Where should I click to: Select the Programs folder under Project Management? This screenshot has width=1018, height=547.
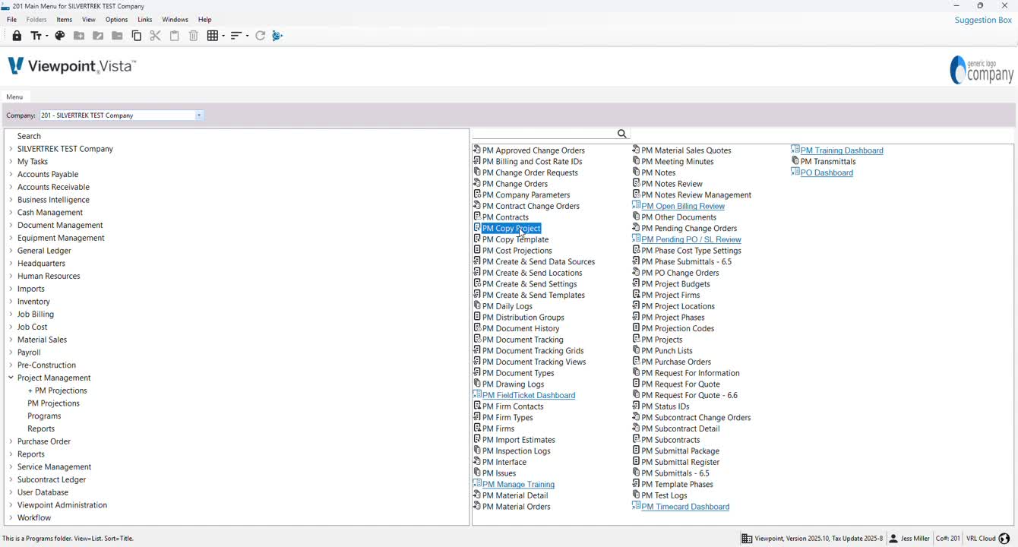(x=44, y=416)
